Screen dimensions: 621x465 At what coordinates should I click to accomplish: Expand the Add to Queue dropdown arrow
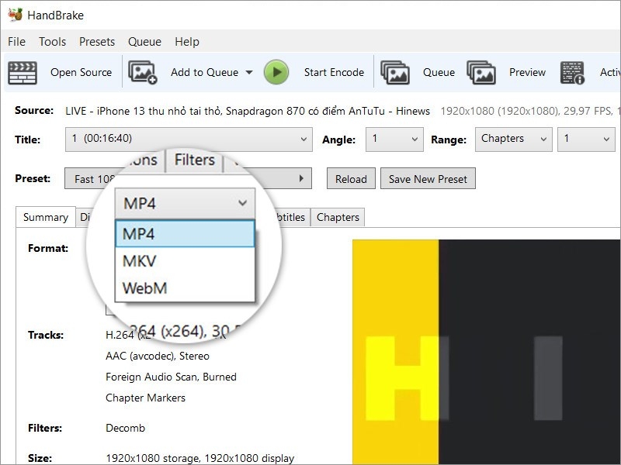[x=249, y=72]
